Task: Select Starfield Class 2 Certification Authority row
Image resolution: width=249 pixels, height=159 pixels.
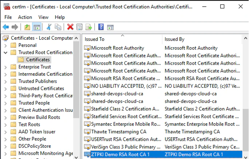Action: (x=163, y=109)
